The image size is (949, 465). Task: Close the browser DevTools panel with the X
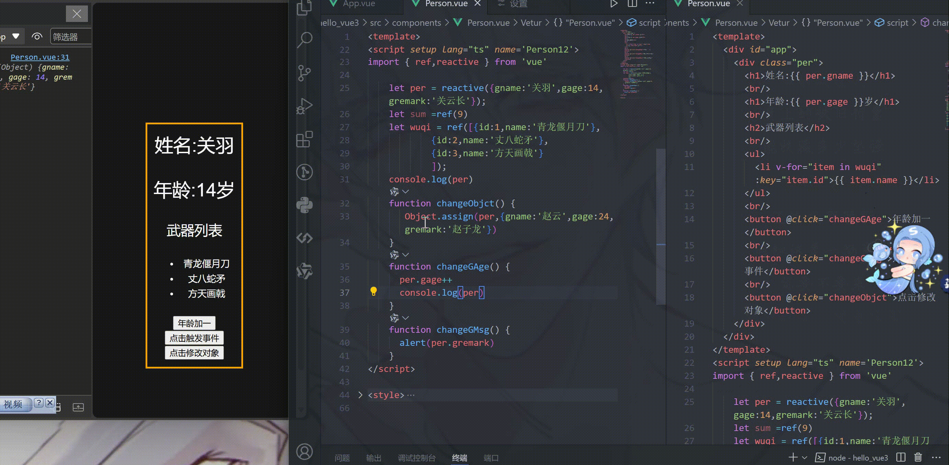pos(77,14)
